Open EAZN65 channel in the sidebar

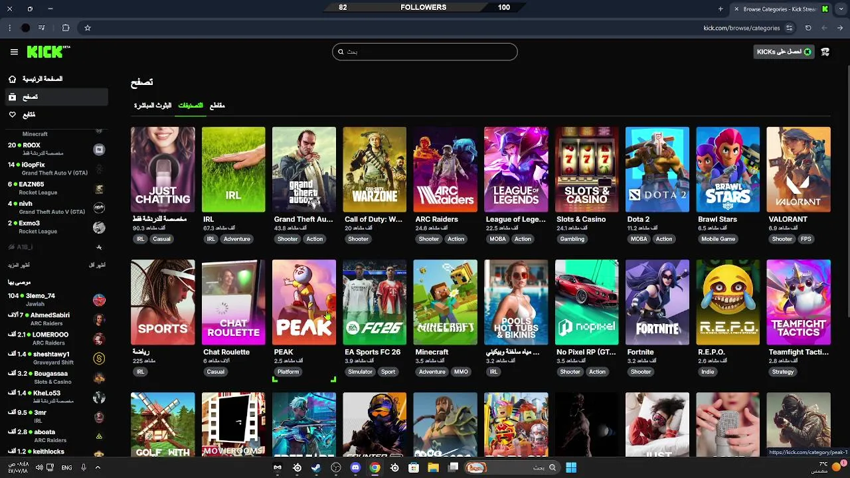(56, 187)
